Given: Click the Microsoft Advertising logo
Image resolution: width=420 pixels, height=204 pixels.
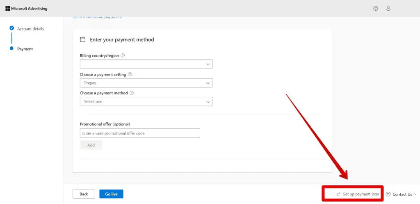Looking at the screenshot, I should (x=26, y=9).
